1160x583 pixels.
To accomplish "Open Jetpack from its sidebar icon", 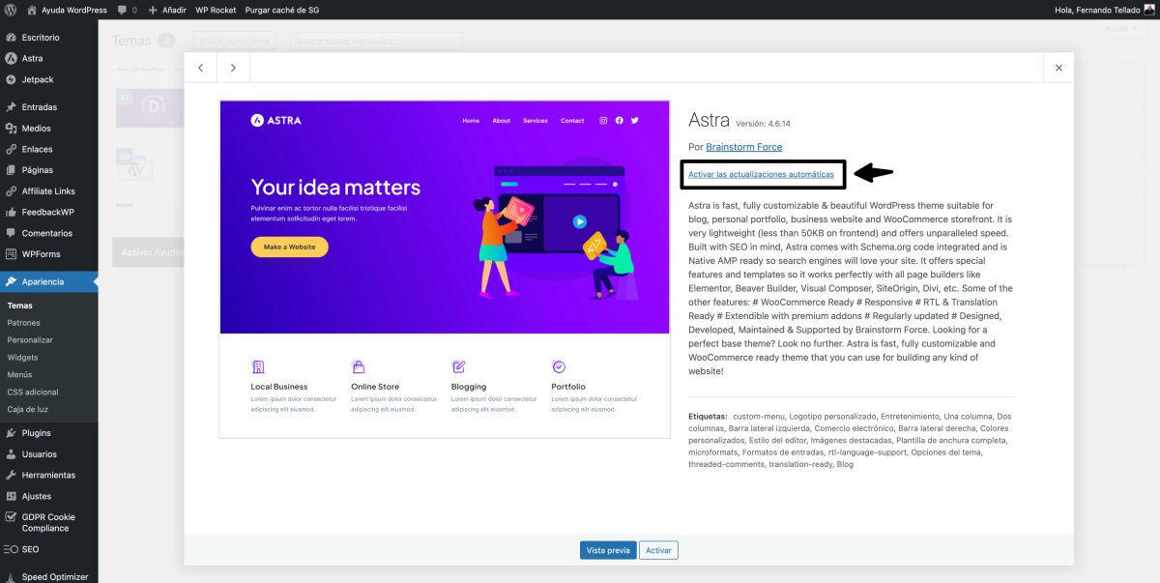I will tap(13, 79).
